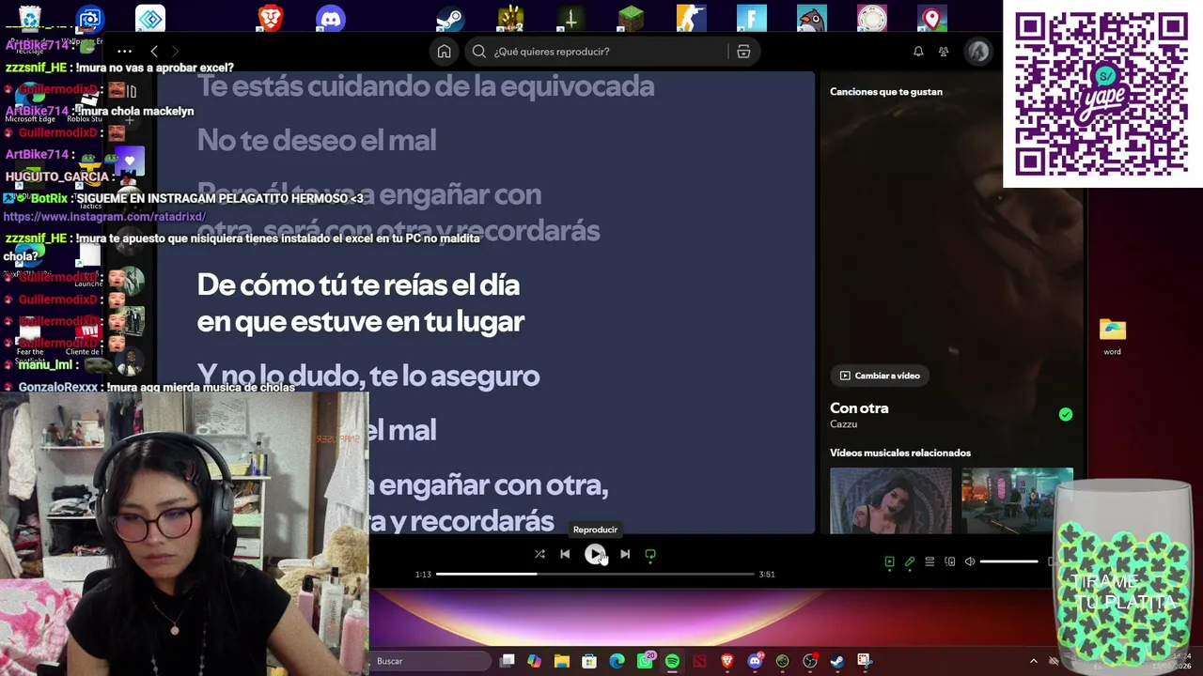Image resolution: width=1203 pixels, height=676 pixels.
Task: Jump to lyric 'Y no lo dudo, te lo aseguro'
Action: (x=368, y=376)
